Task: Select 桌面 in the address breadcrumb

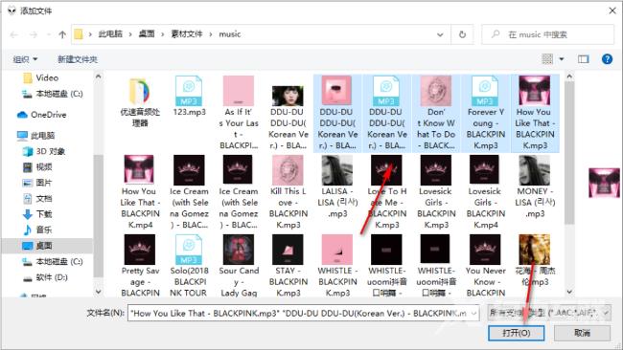Action: point(147,34)
